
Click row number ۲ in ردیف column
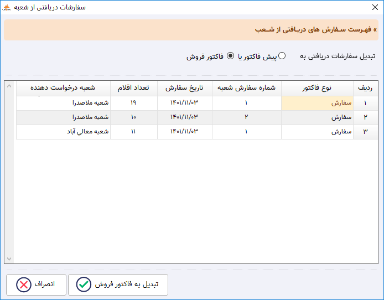click(x=365, y=117)
